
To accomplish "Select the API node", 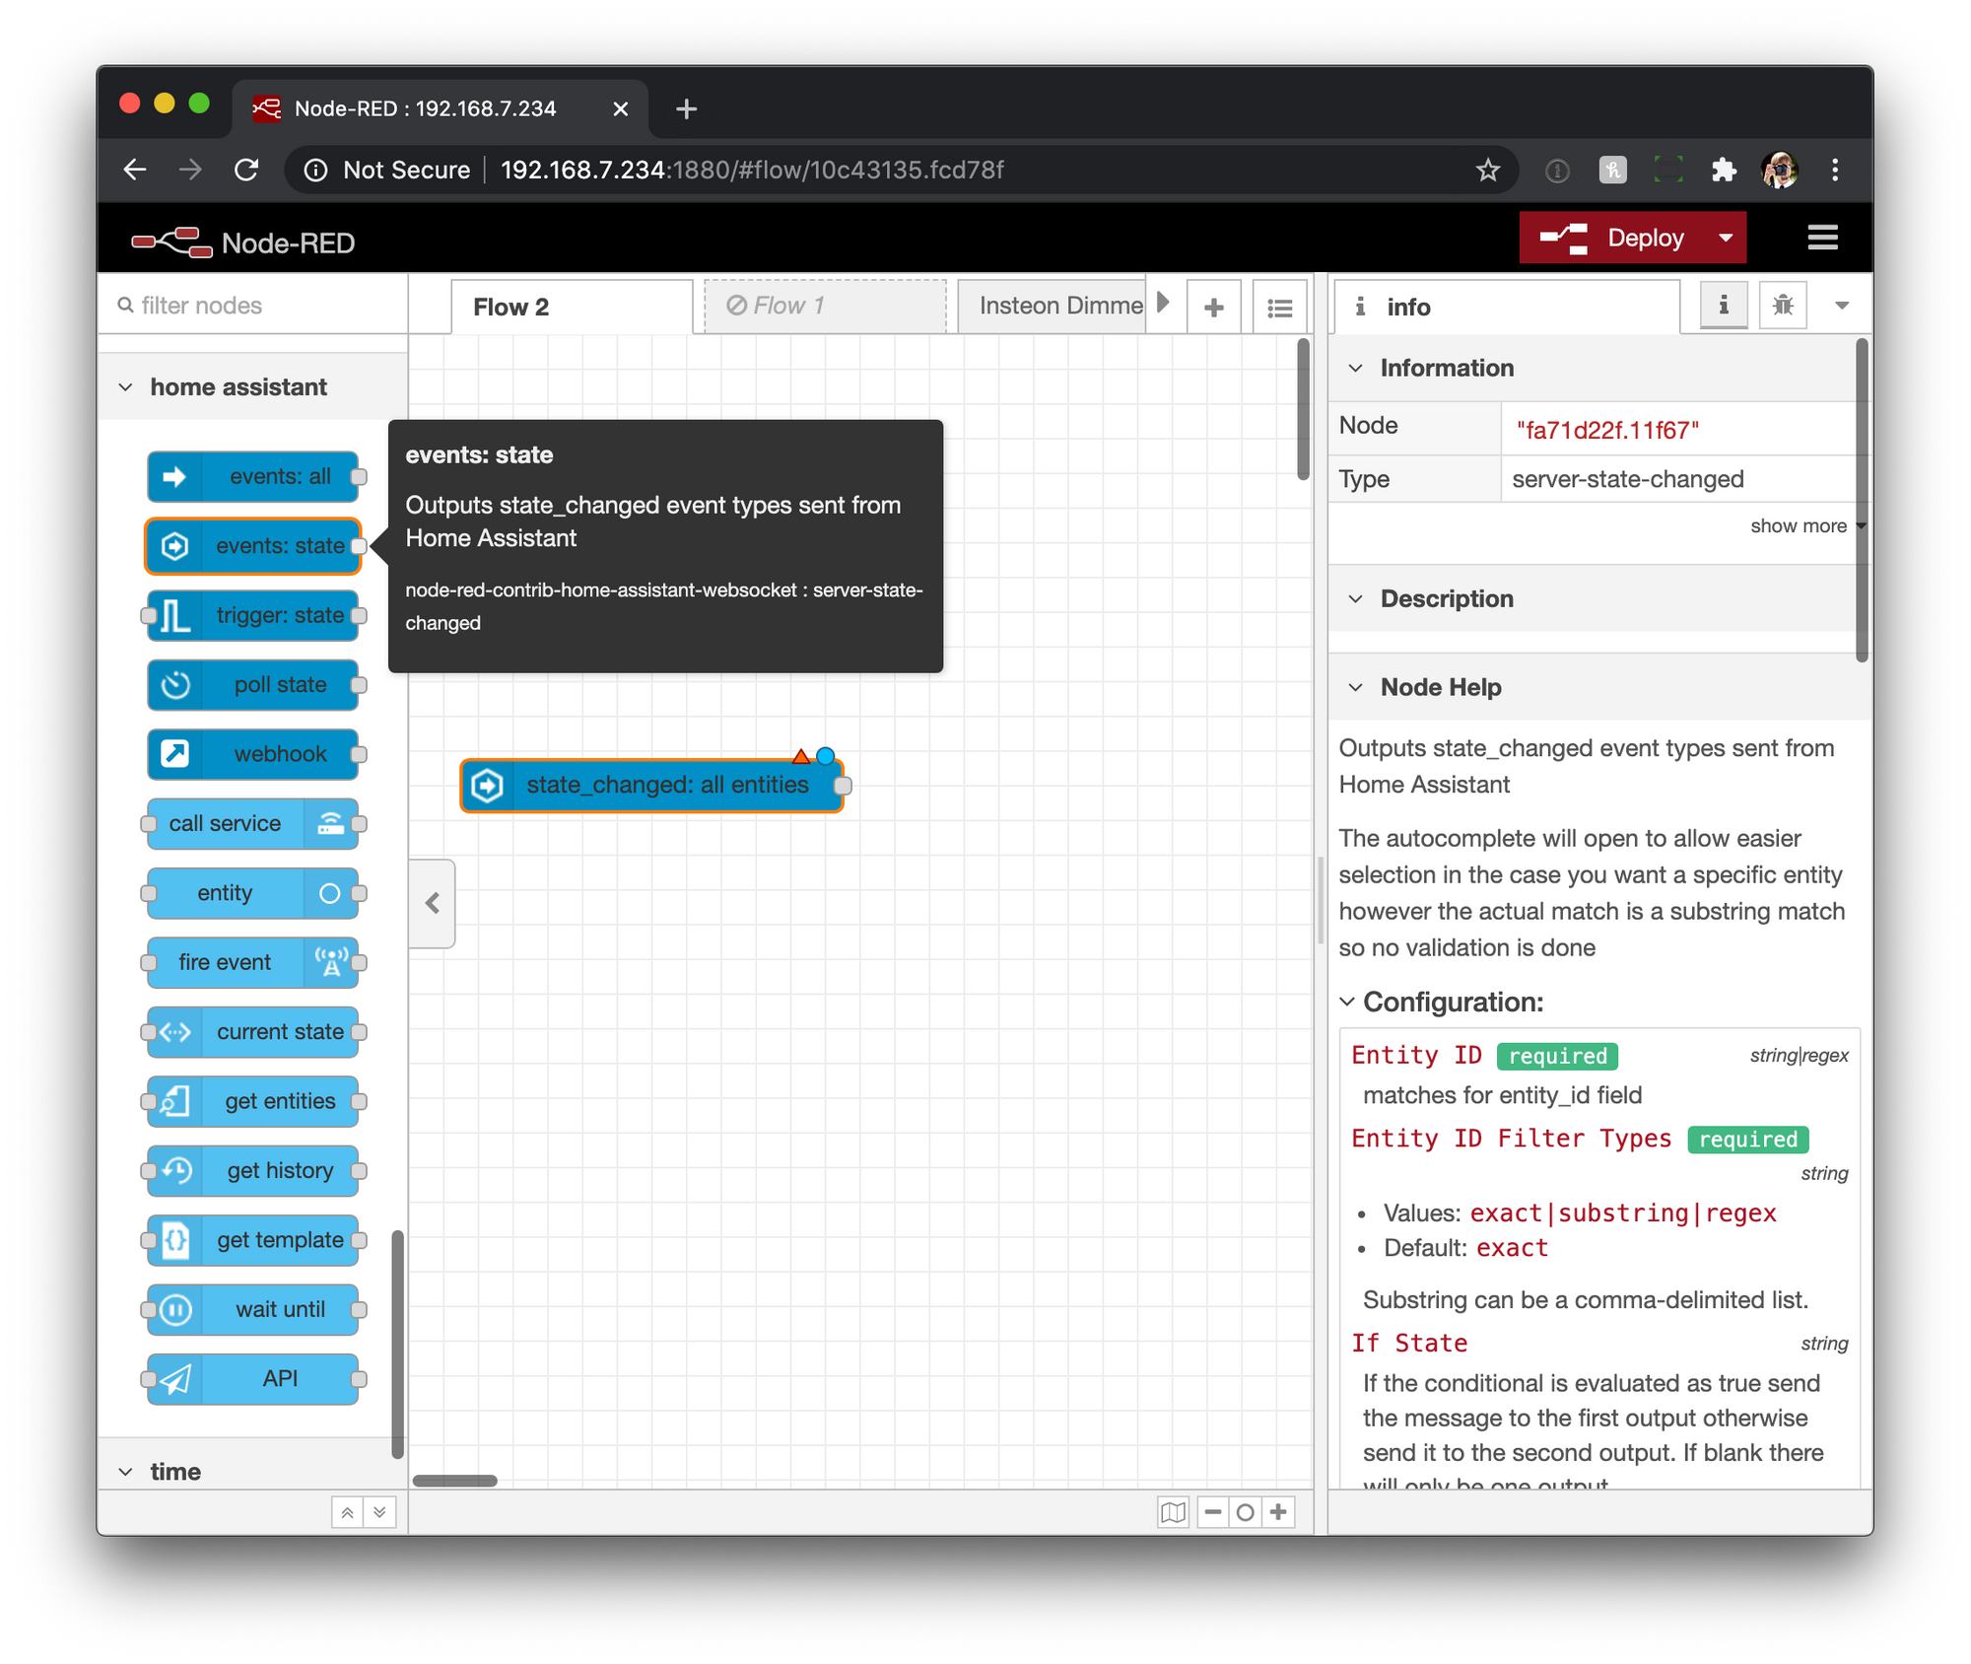I will pos(253,1378).
